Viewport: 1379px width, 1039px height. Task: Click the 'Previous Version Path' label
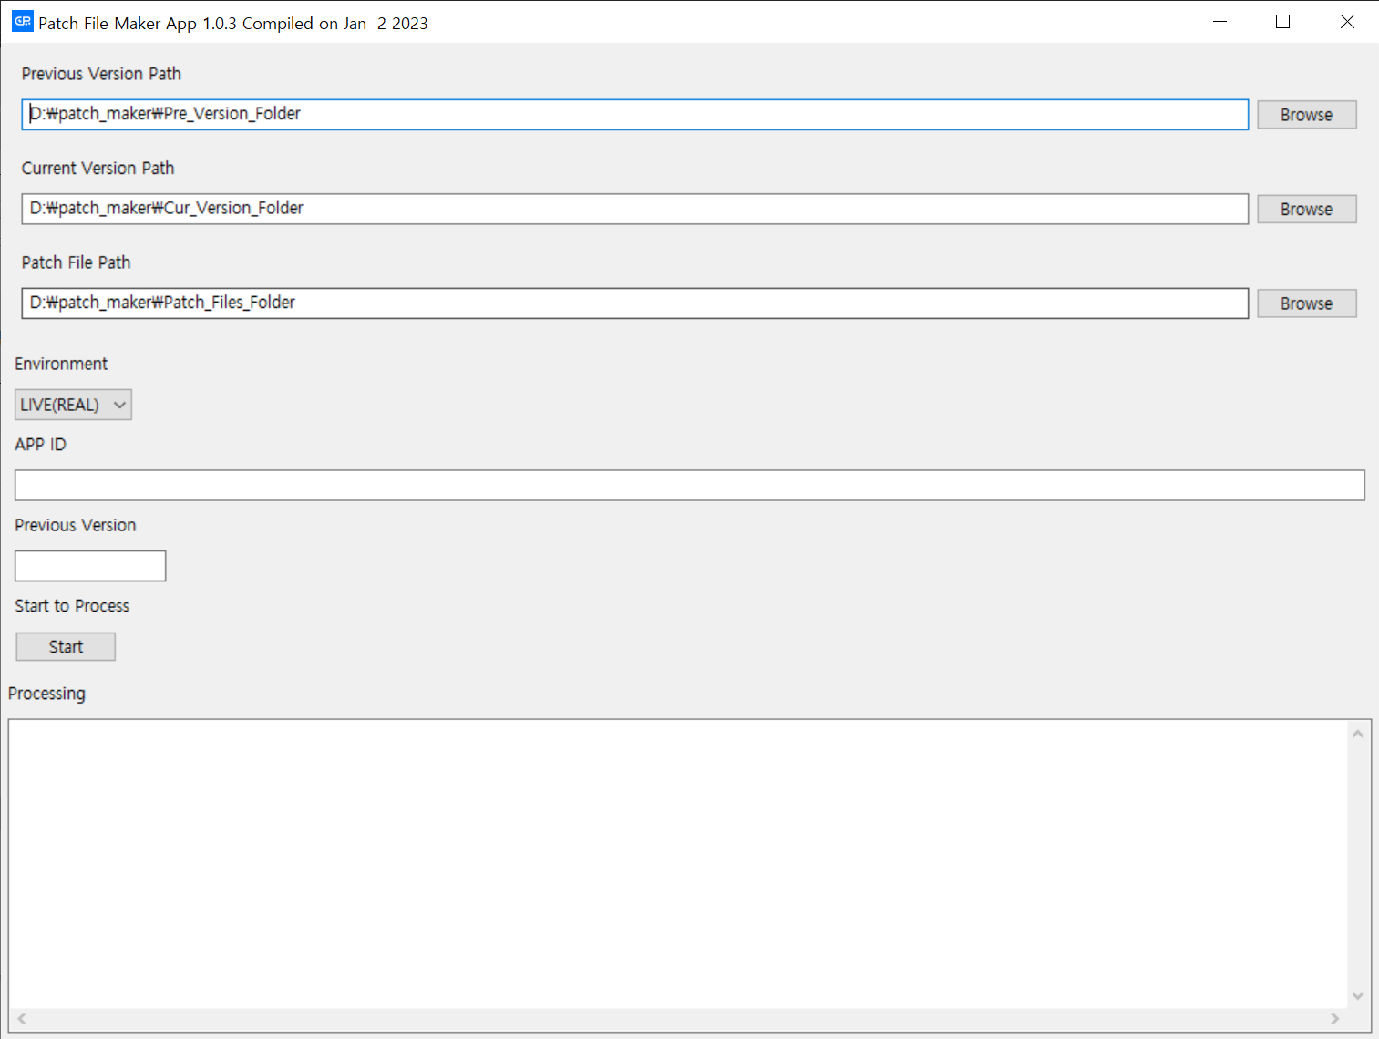(x=101, y=74)
